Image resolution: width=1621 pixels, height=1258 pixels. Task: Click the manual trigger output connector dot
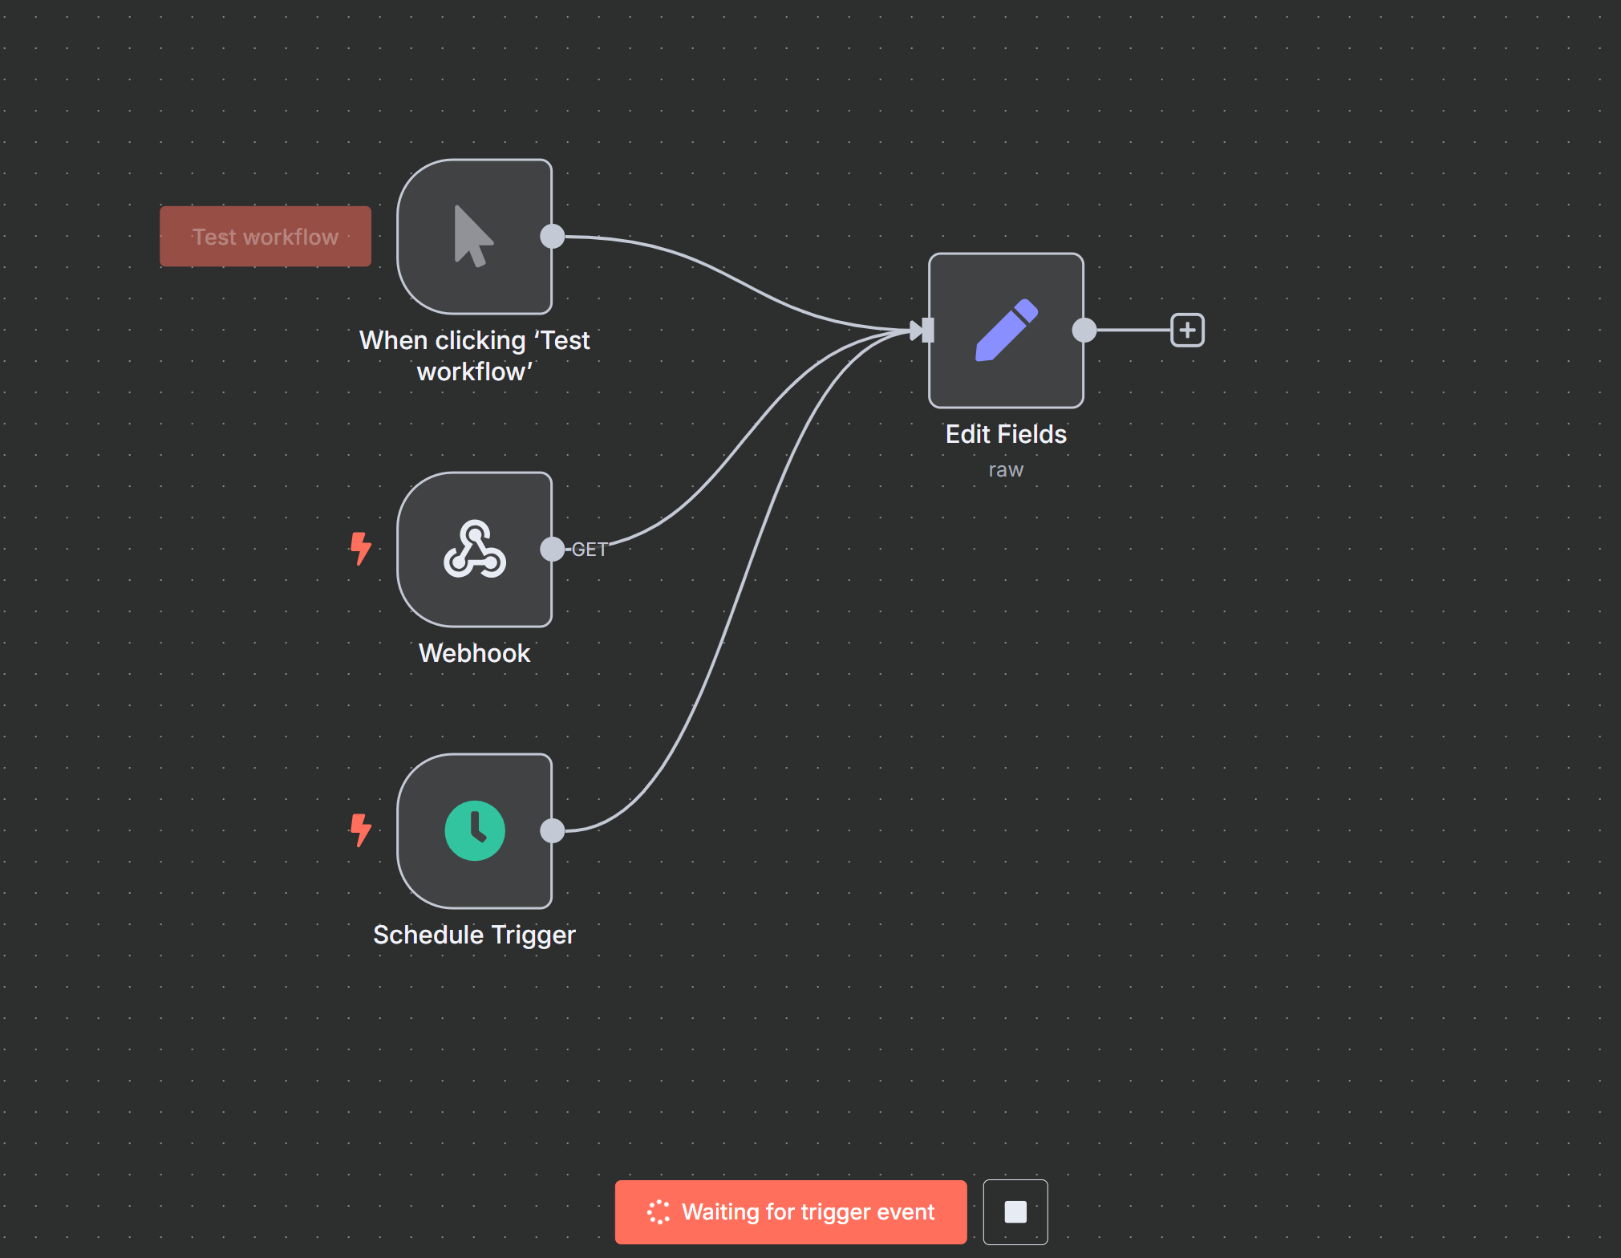point(552,237)
